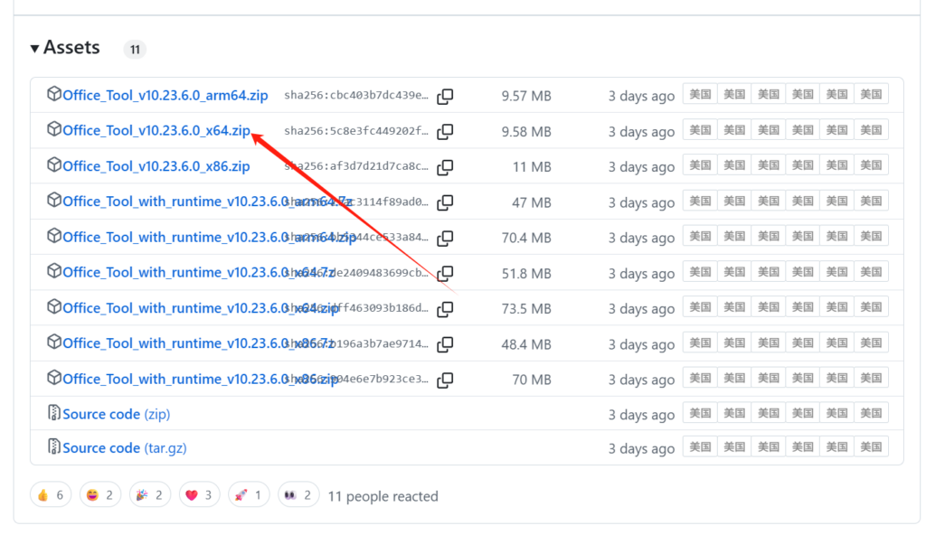
Task: Click the "70 MB" file size
Action: tap(532, 380)
